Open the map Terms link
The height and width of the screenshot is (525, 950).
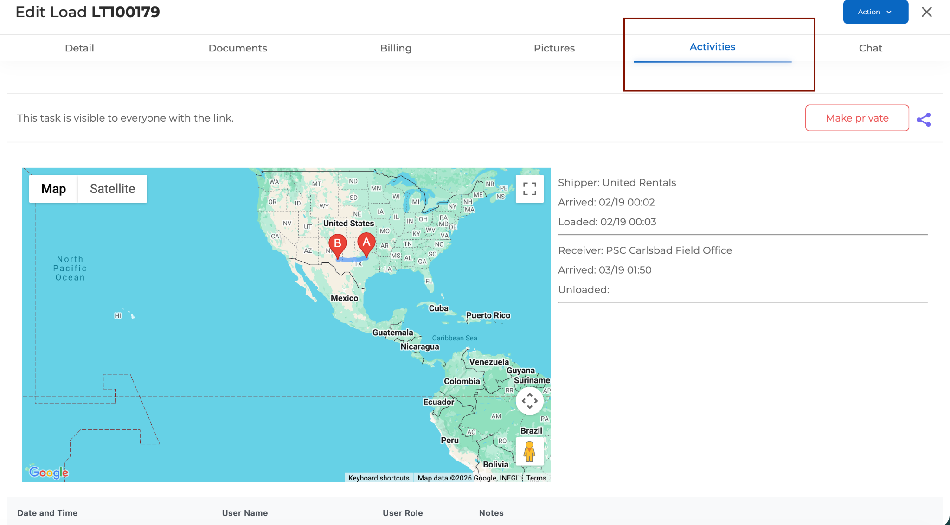536,478
